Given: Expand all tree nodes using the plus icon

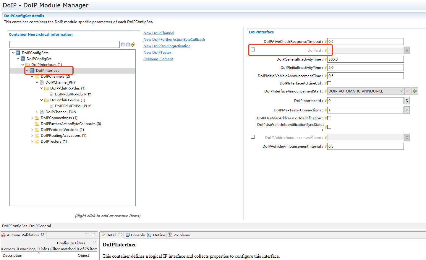Looking at the screenshot, I should coord(128,45).
